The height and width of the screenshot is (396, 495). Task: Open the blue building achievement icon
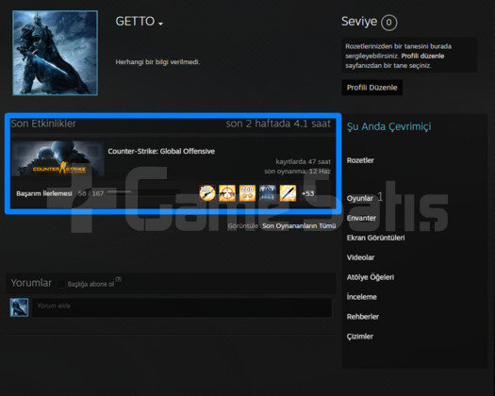pyautogui.click(x=268, y=193)
